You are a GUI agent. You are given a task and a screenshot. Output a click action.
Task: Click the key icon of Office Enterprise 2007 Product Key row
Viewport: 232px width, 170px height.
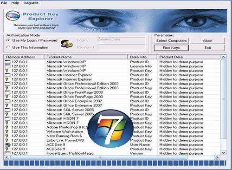click(x=6, y=105)
